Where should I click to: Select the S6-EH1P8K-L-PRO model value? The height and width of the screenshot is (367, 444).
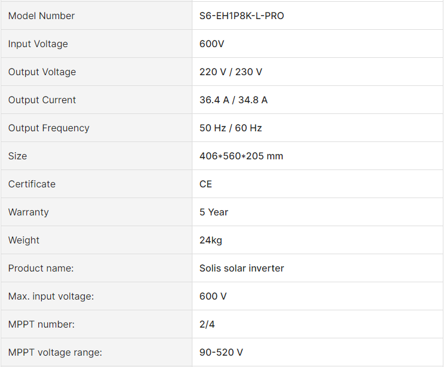[241, 16]
